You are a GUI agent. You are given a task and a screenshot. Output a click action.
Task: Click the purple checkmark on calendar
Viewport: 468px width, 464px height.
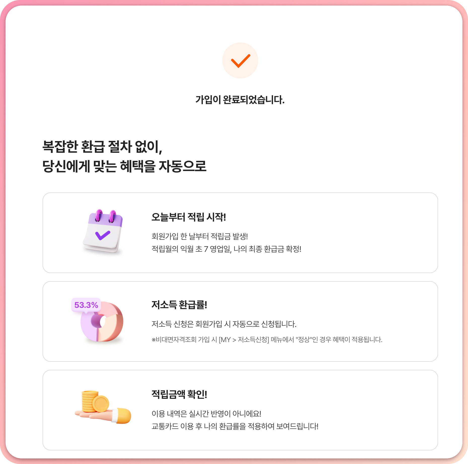tap(103, 235)
